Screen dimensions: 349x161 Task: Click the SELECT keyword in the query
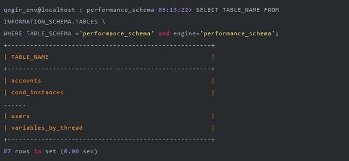[207, 10]
